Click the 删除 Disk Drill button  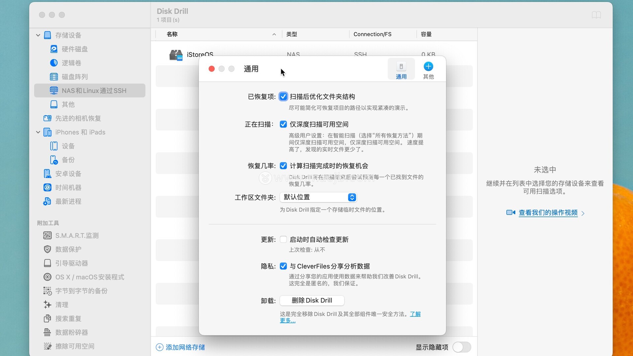pos(312,300)
